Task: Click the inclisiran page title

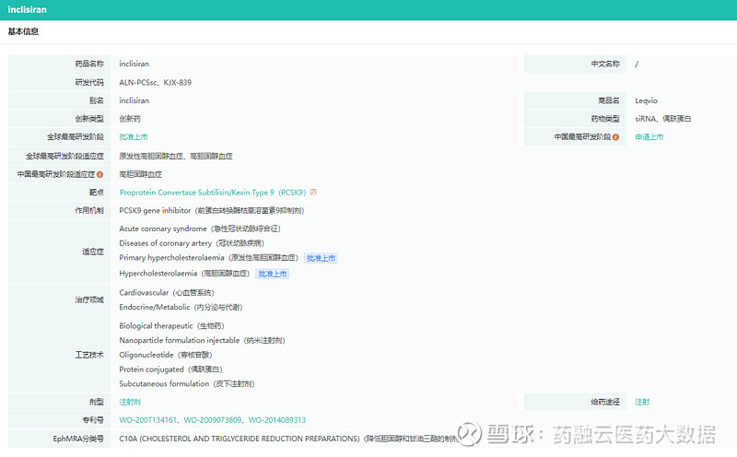Action: coord(28,9)
